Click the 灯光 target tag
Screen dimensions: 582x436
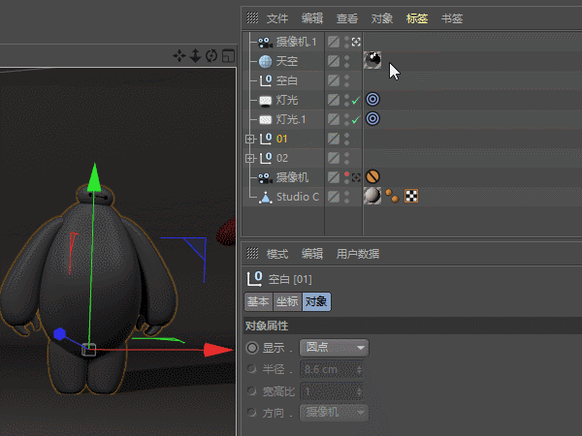click(x=372, y=100)
